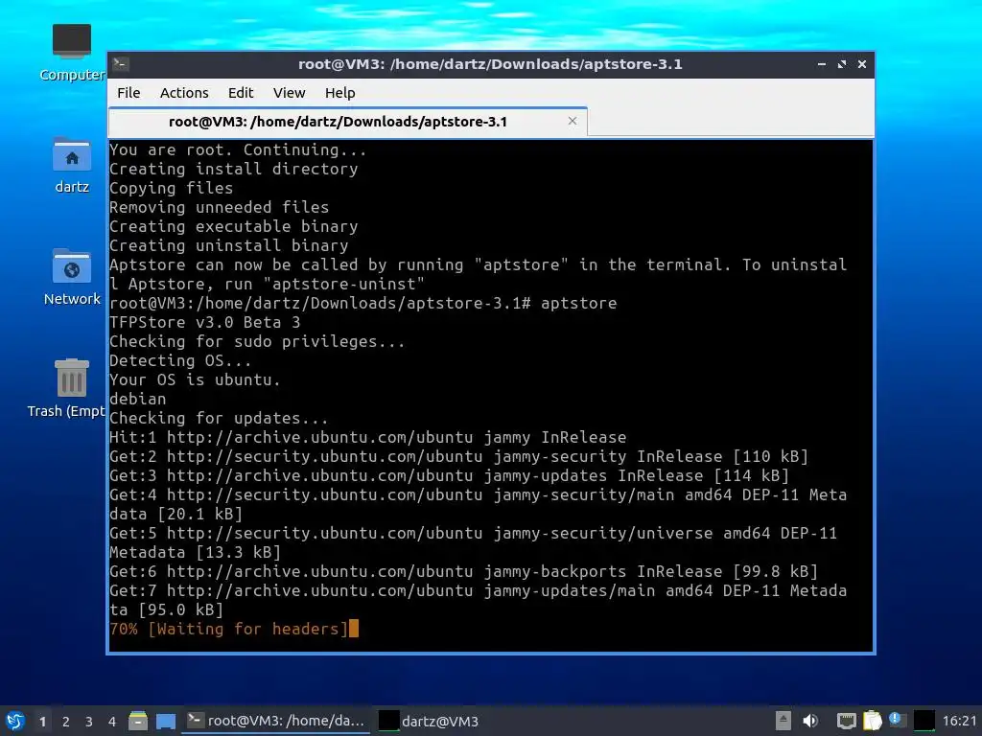The width and height of the screenshot is (982, 736).
Task: Close the terminal window
Action: click(x=862, y=64)
